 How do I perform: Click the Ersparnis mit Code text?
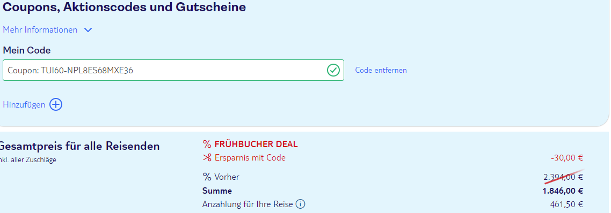[250, 158]
